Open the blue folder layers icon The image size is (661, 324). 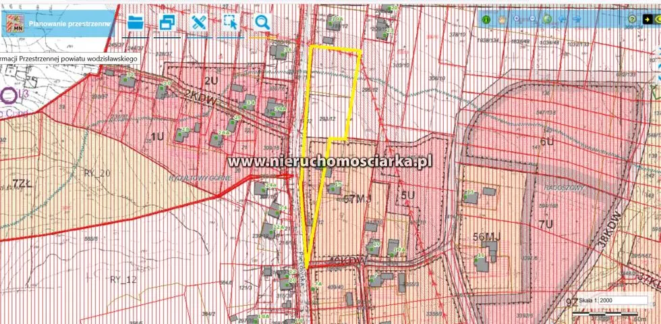click(x=136, y=22)
